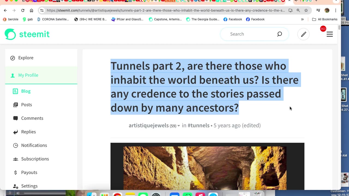Open the Chrome profile avatar

click(327, 10)
